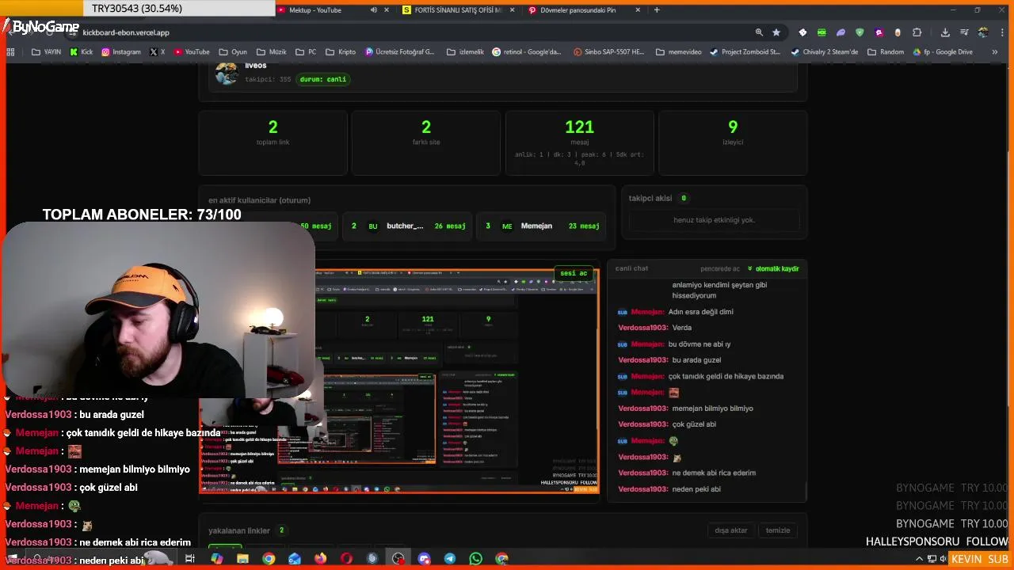This screenshot has height=570, width=1014.
Task: Open a new browser tab
Action: coord(657,10)
